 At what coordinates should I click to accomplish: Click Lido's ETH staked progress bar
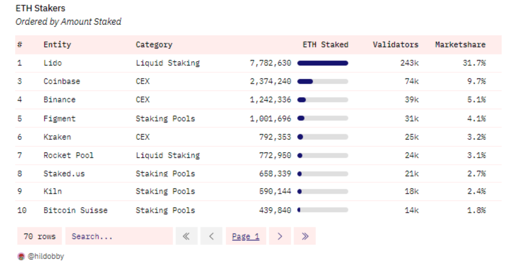[322, 63]
